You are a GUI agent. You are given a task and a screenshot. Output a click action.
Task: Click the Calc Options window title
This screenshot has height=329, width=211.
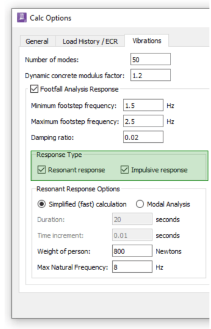tap(51, 18)
